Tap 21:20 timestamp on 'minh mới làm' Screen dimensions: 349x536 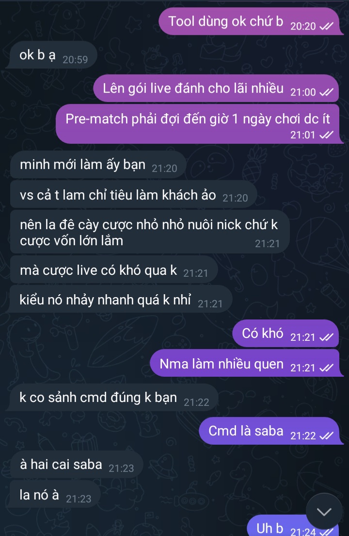[x=164, y=168]
